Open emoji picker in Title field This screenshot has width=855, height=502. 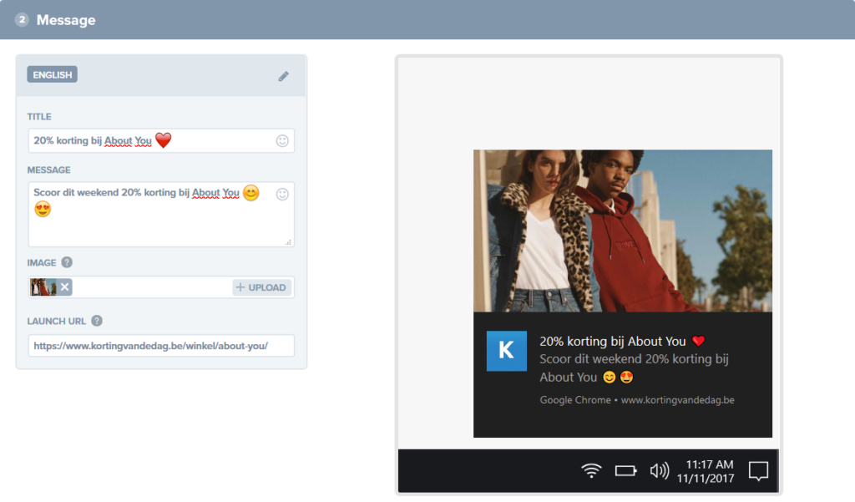(282, 141)
